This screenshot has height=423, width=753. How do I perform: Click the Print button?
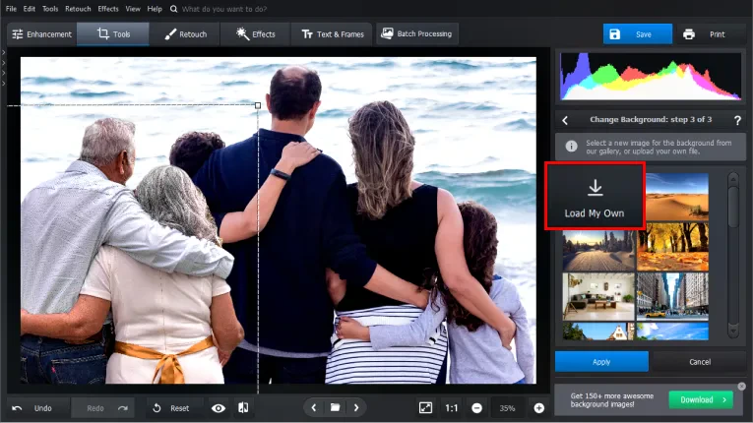pyautogui.click(x=712, y=34)
